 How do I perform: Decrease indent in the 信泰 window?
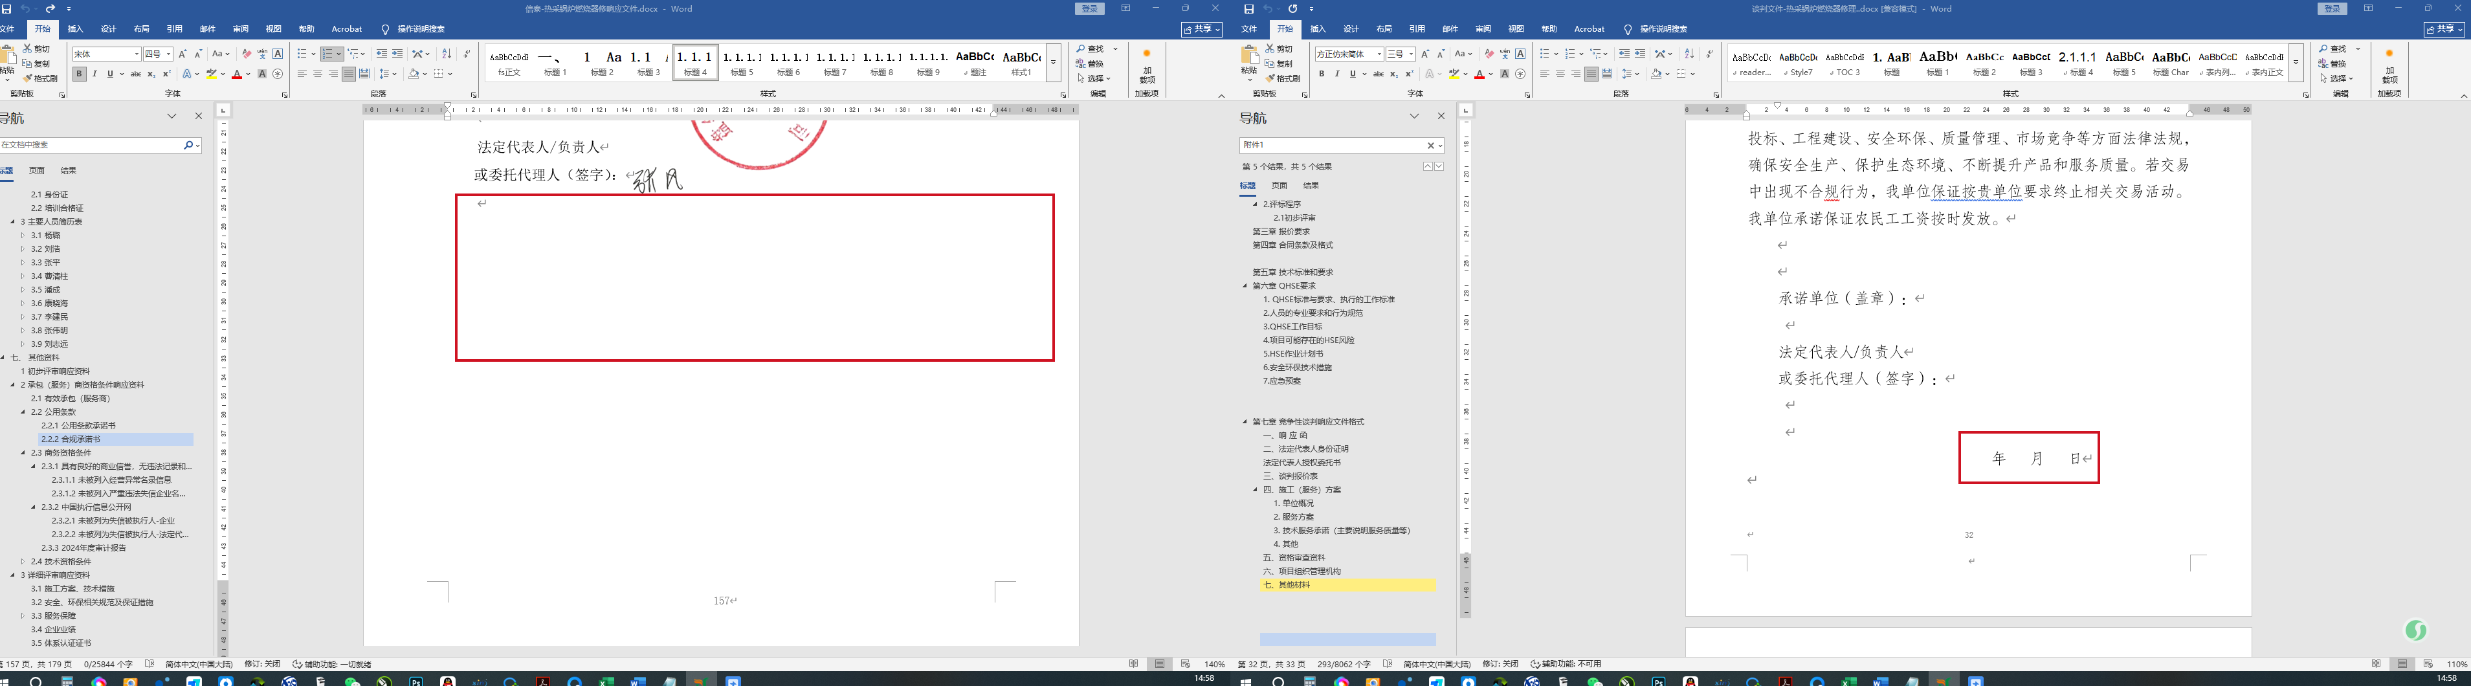coord(382,54)
